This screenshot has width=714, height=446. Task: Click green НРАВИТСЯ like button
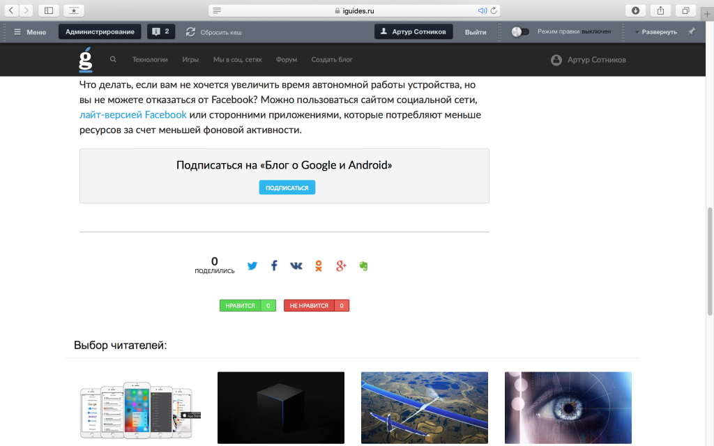[248, 305]
